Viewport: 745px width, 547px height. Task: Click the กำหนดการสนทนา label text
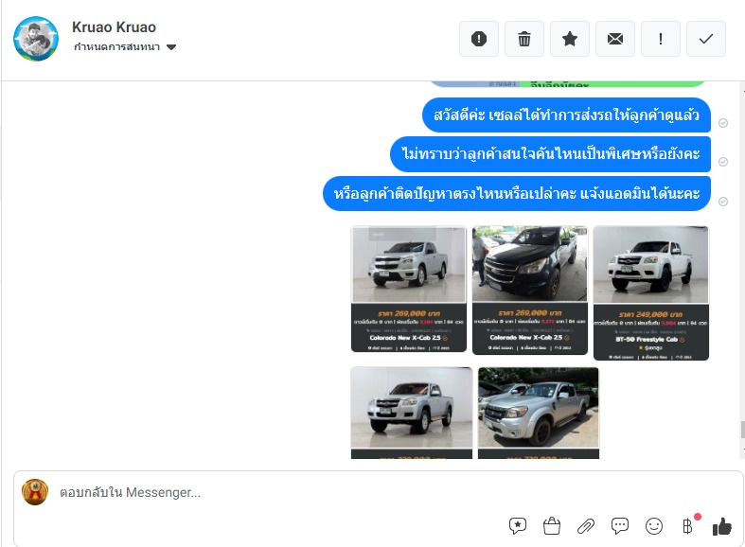point(116,47)
